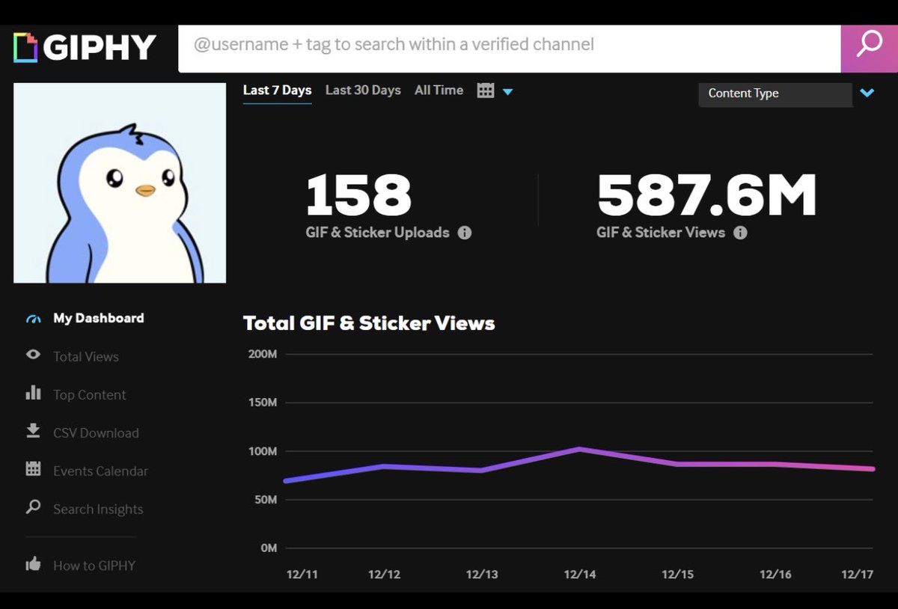This screenshot has width=898, height=609.
Task: Open My Dashboard menu item
Action: (x=99, y=318)
